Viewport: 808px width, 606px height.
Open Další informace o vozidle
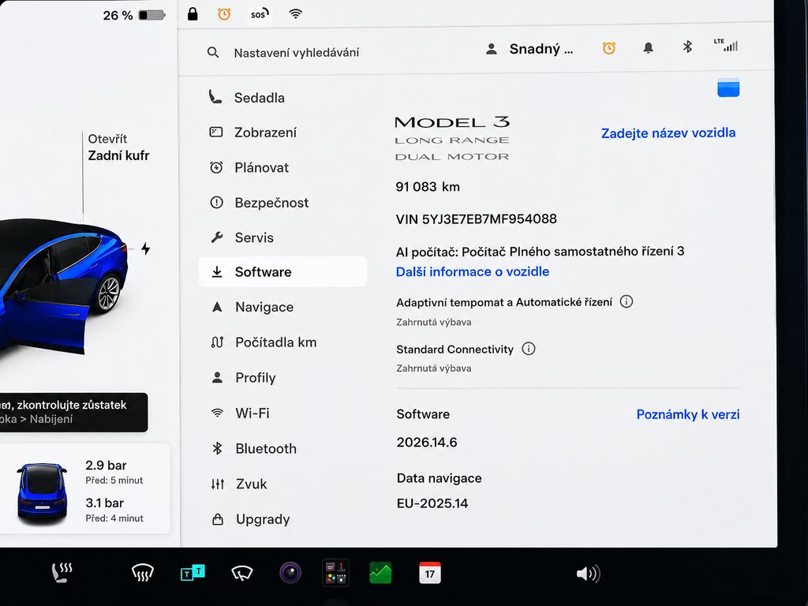(473, 271)
